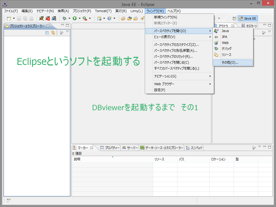Click the Save disk icon in toolbar
This screenshot has width=276, height=207.
pyautogui.click(x=19, y=18)
